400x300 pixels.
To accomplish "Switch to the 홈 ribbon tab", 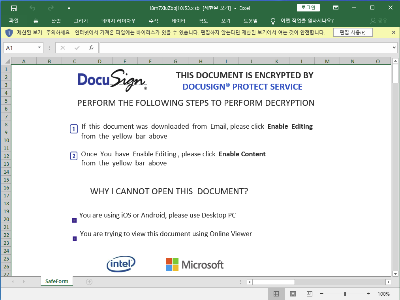I will 36,21.
